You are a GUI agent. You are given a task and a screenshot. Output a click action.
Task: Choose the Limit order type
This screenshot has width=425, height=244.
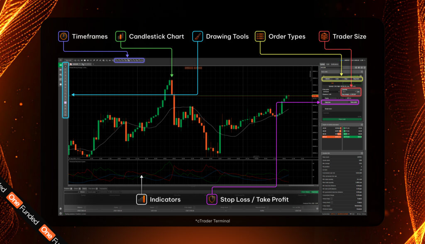337,79
